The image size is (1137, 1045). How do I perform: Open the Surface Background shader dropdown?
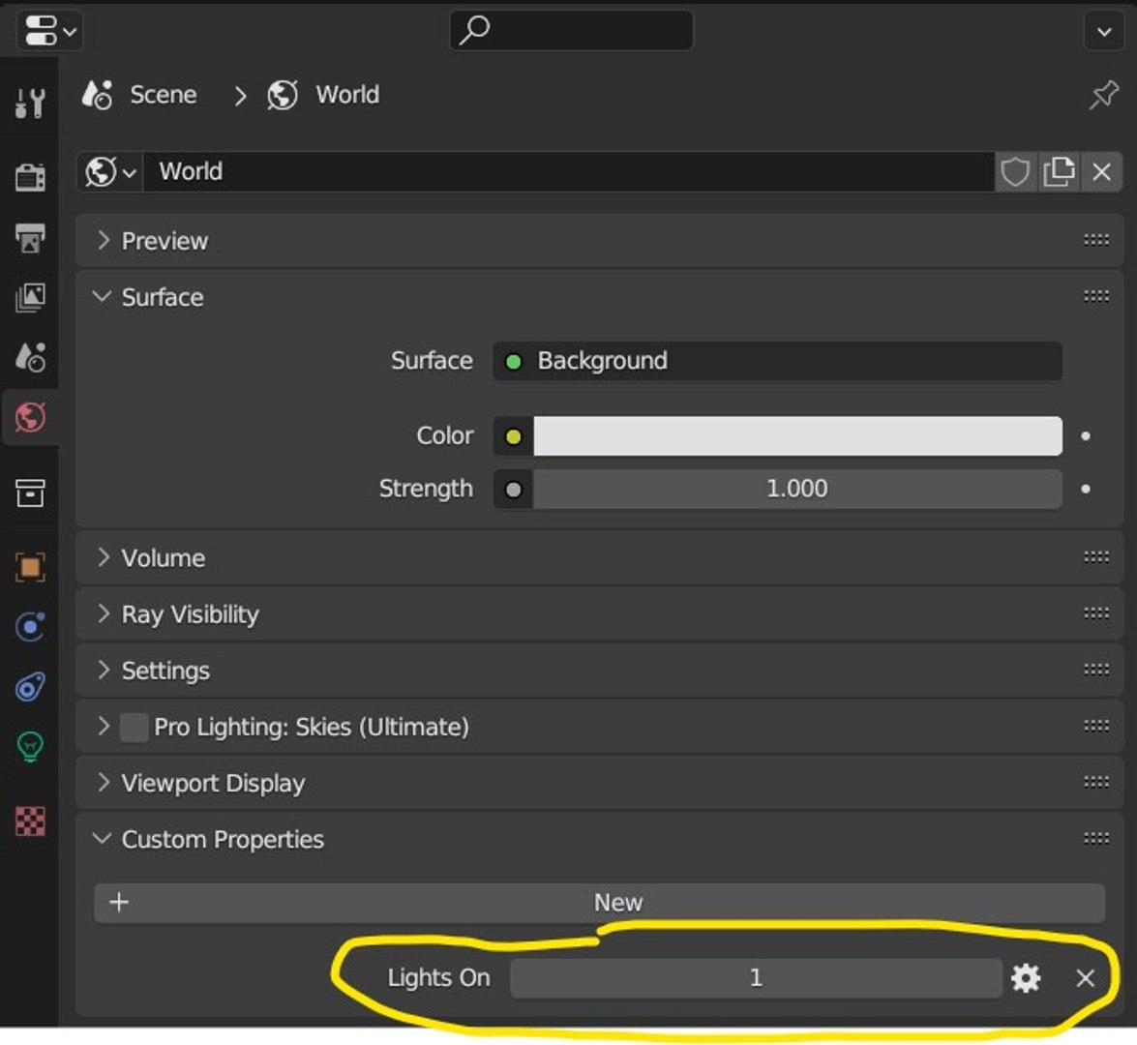(x=777, y=361)
